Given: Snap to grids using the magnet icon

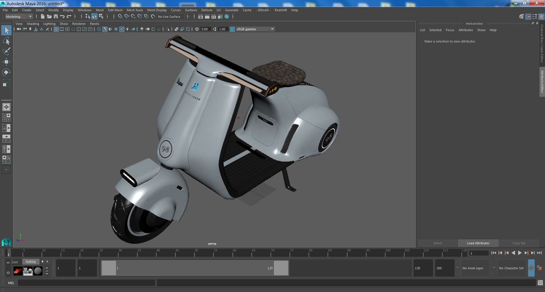Looking at the screenshot, I should click(x=120, y=16).
